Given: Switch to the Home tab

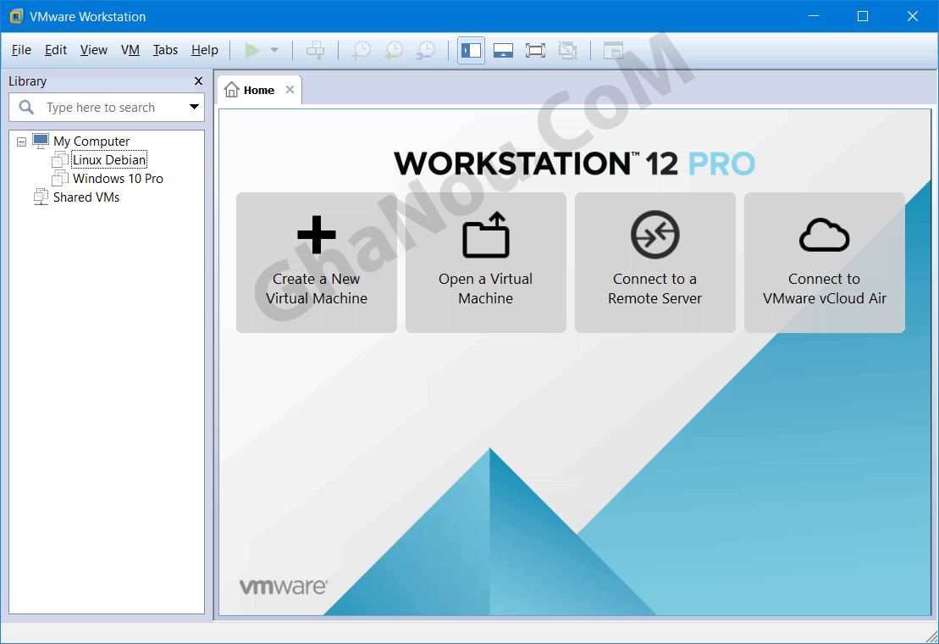Looking at the screenshot, I should point(259,91).
